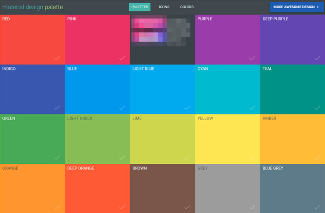Select the Blue color swatch
Image resolution: width=325 pixels, height=213 pixels.
point(97,89)
